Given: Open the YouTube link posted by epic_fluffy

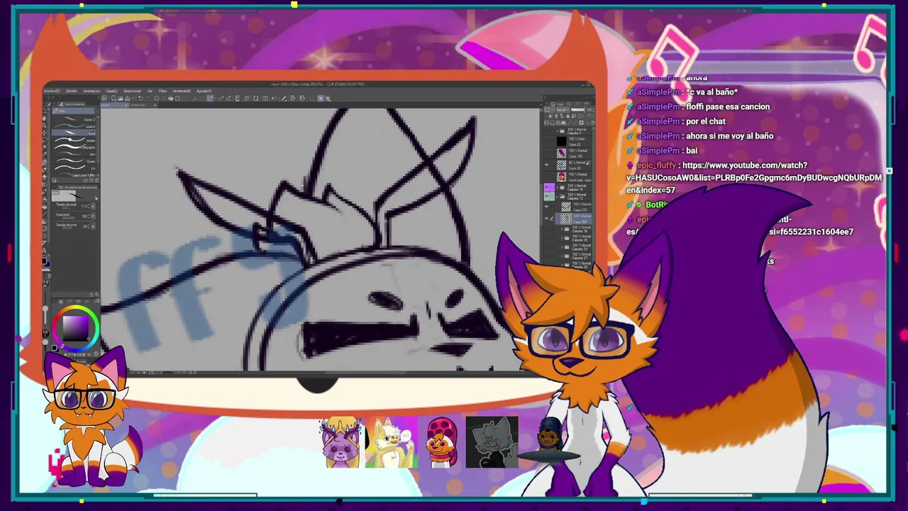Looking at the screenshot, I should click(x=754, y=177).
